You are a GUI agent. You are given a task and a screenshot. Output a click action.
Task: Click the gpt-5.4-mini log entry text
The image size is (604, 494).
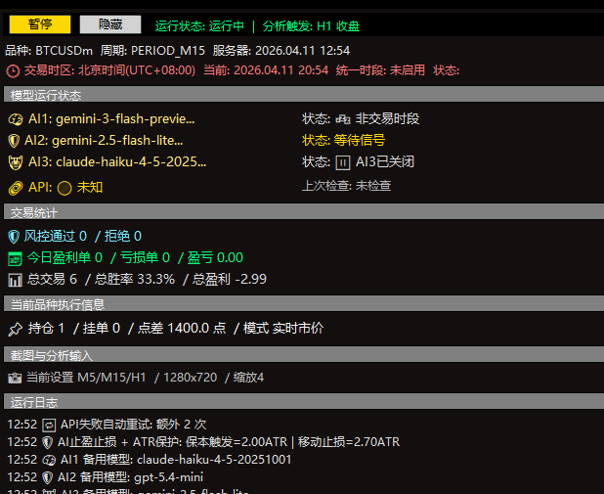pyautogui.click(x=168, y=477)
